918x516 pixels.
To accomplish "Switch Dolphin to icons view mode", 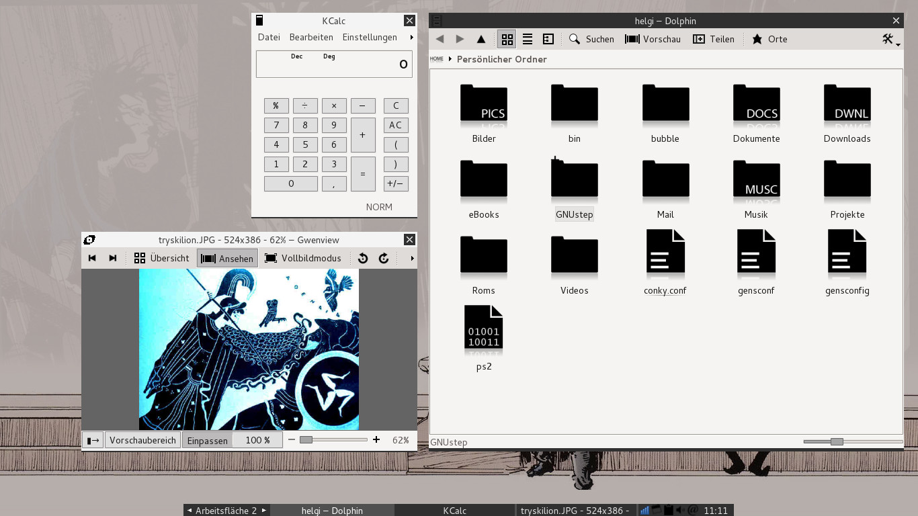I will coord(507,39).
